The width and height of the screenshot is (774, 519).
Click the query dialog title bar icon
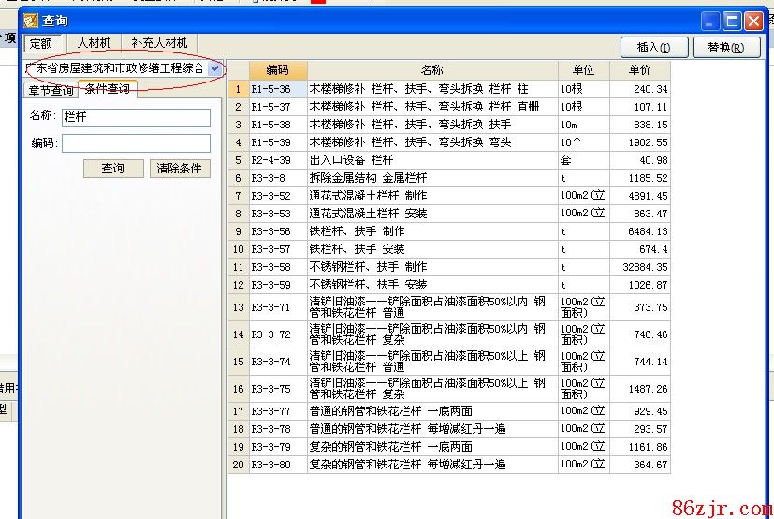pos(31,21)
